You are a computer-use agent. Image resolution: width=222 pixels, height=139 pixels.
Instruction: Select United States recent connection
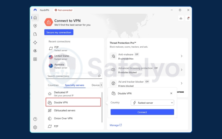coord(74,57)
